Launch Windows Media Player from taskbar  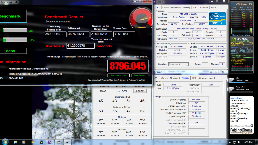click(24, 142)
